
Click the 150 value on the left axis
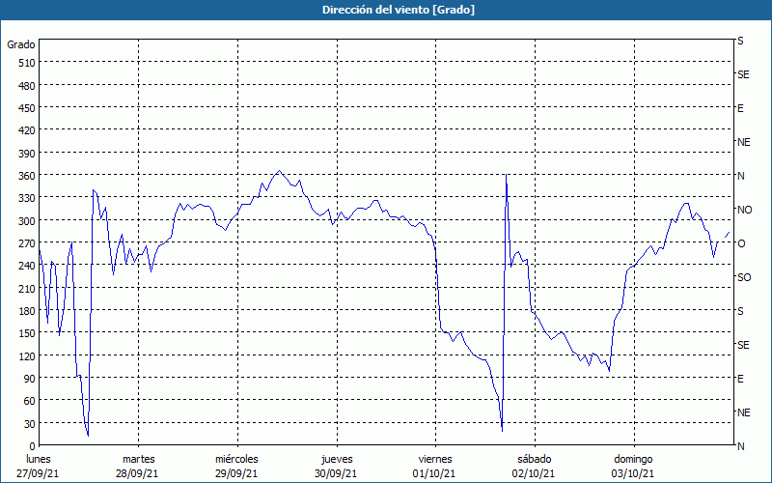pos(27,333)
